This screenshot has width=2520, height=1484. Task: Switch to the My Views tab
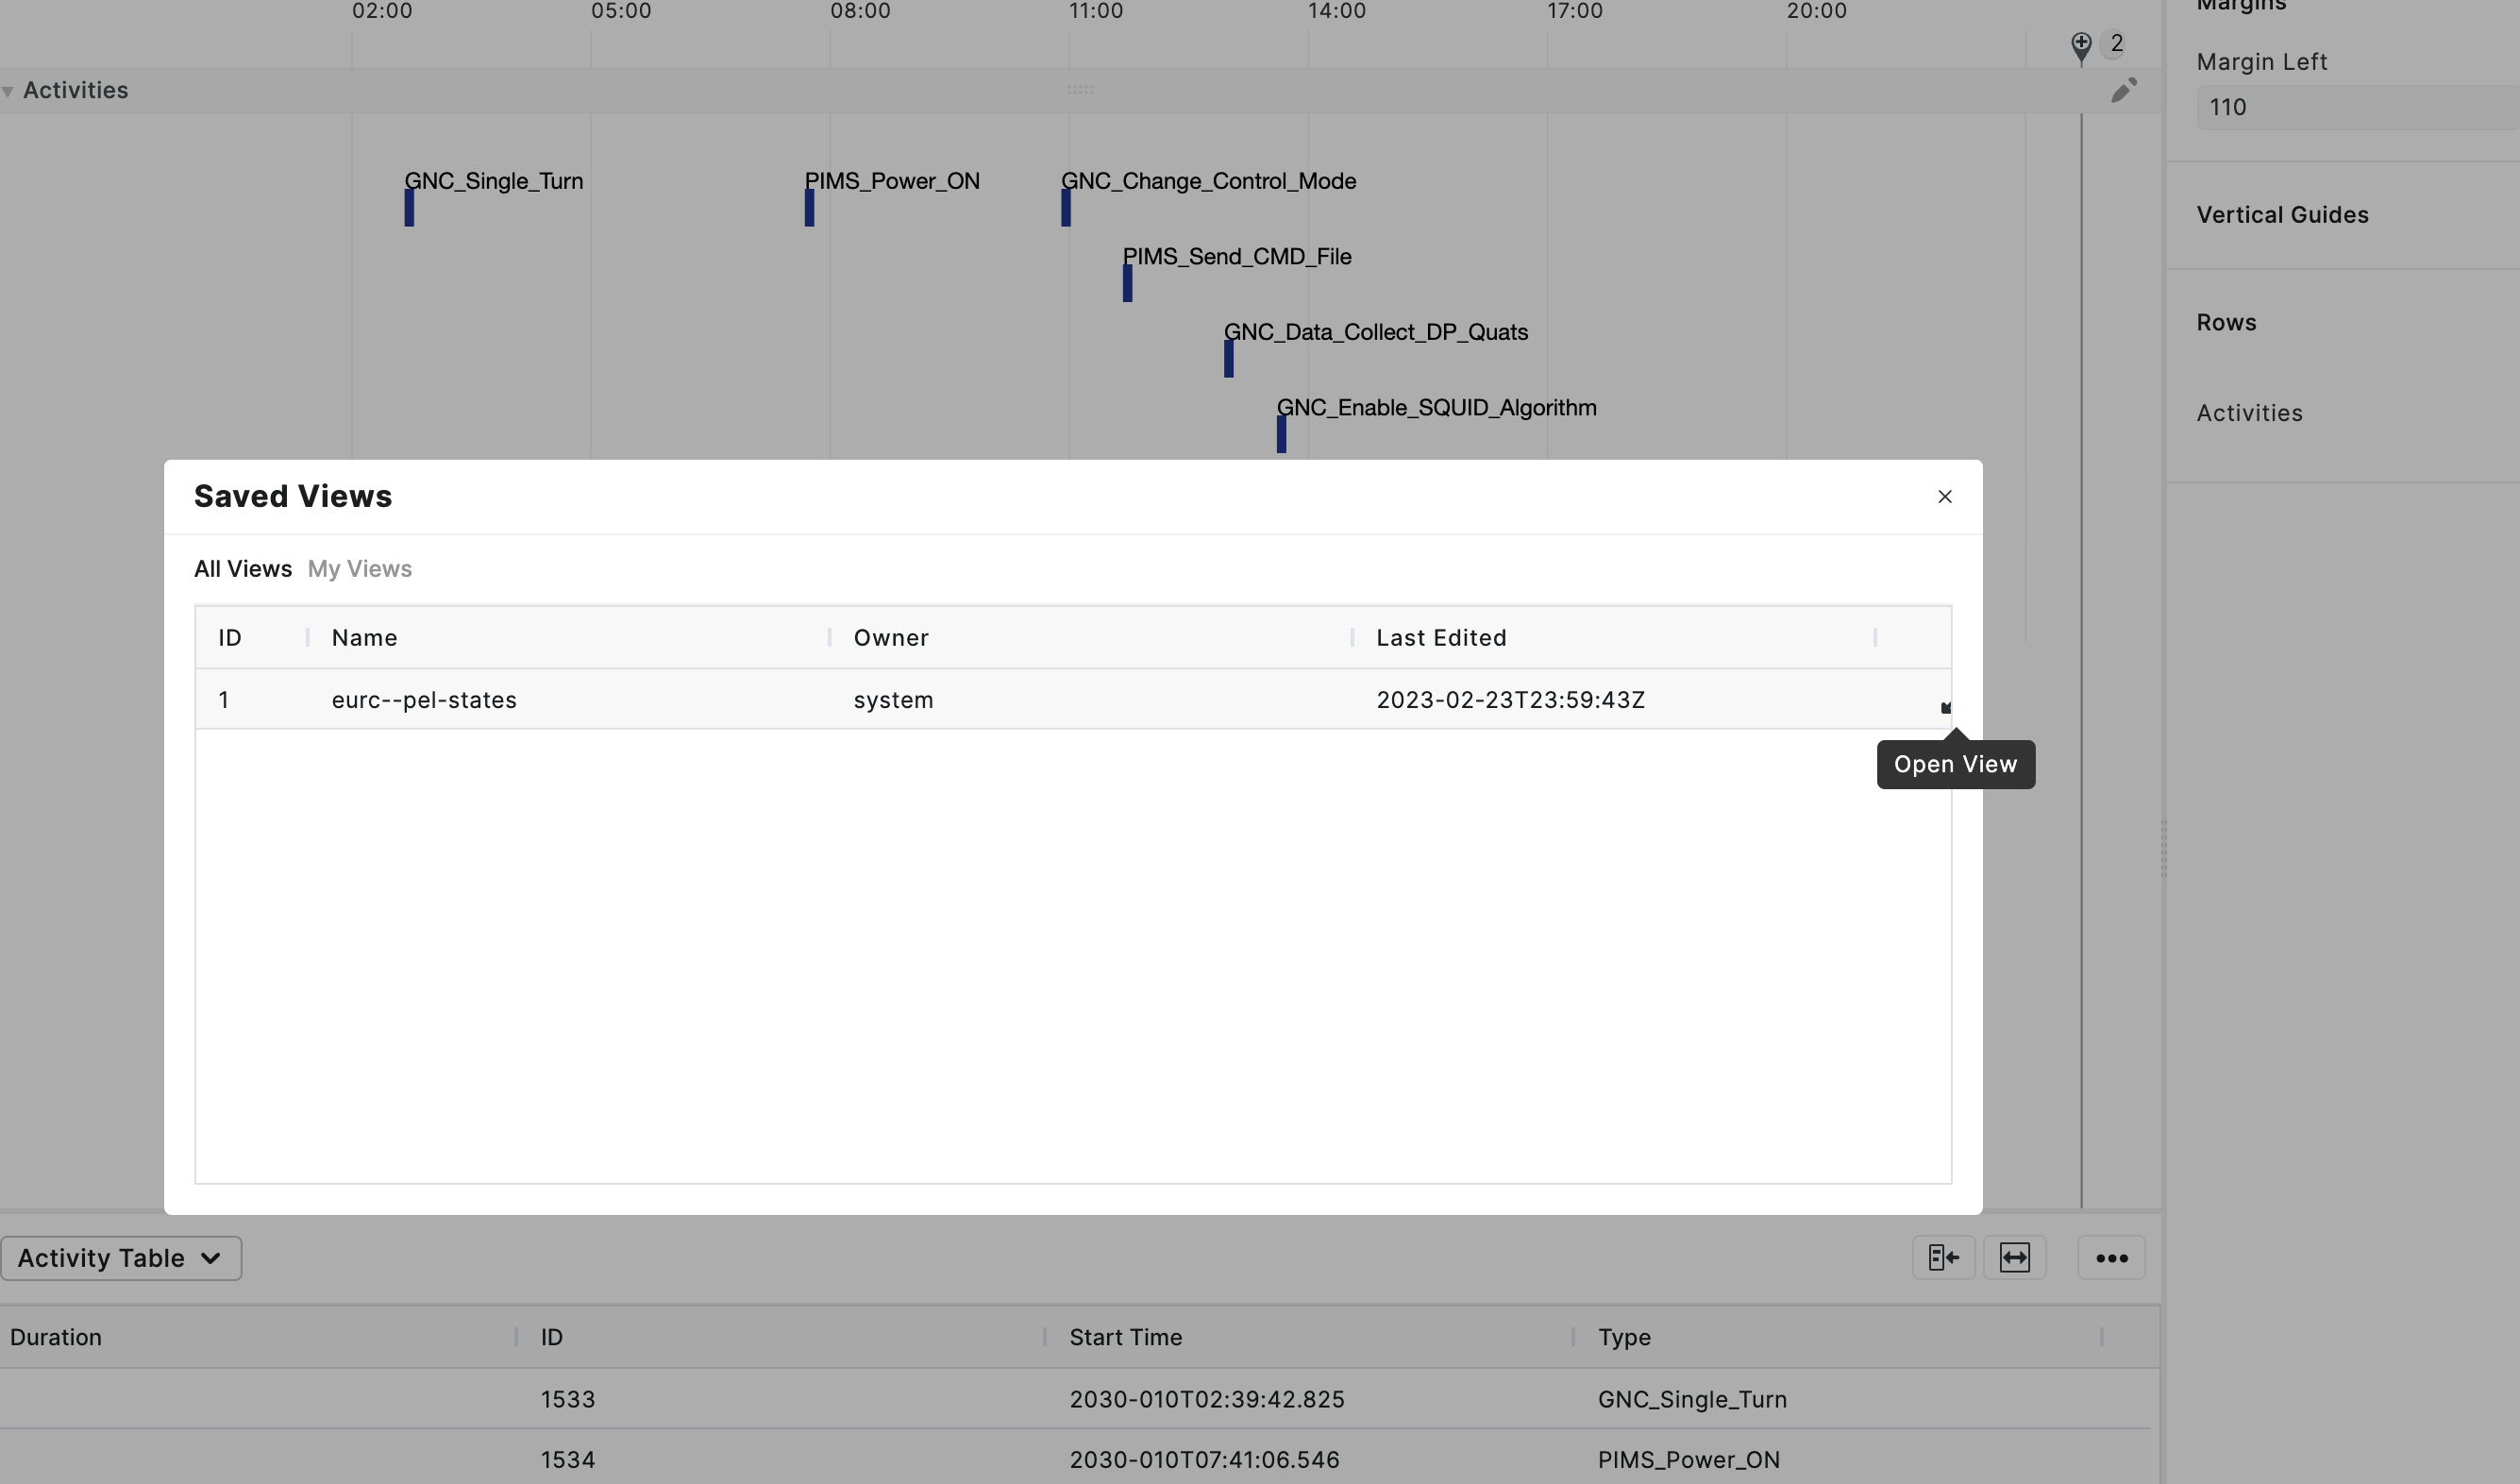(x=359, y=568)
